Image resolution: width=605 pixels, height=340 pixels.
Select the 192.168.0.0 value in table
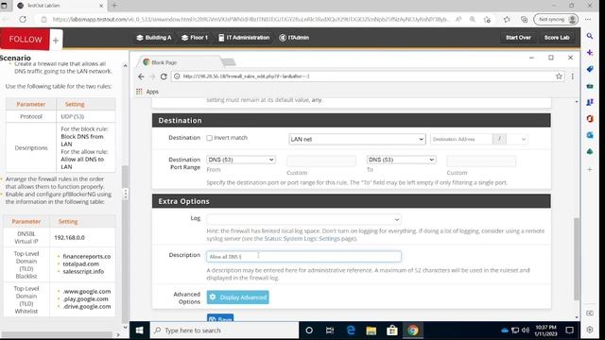click(x=69, y=237)
